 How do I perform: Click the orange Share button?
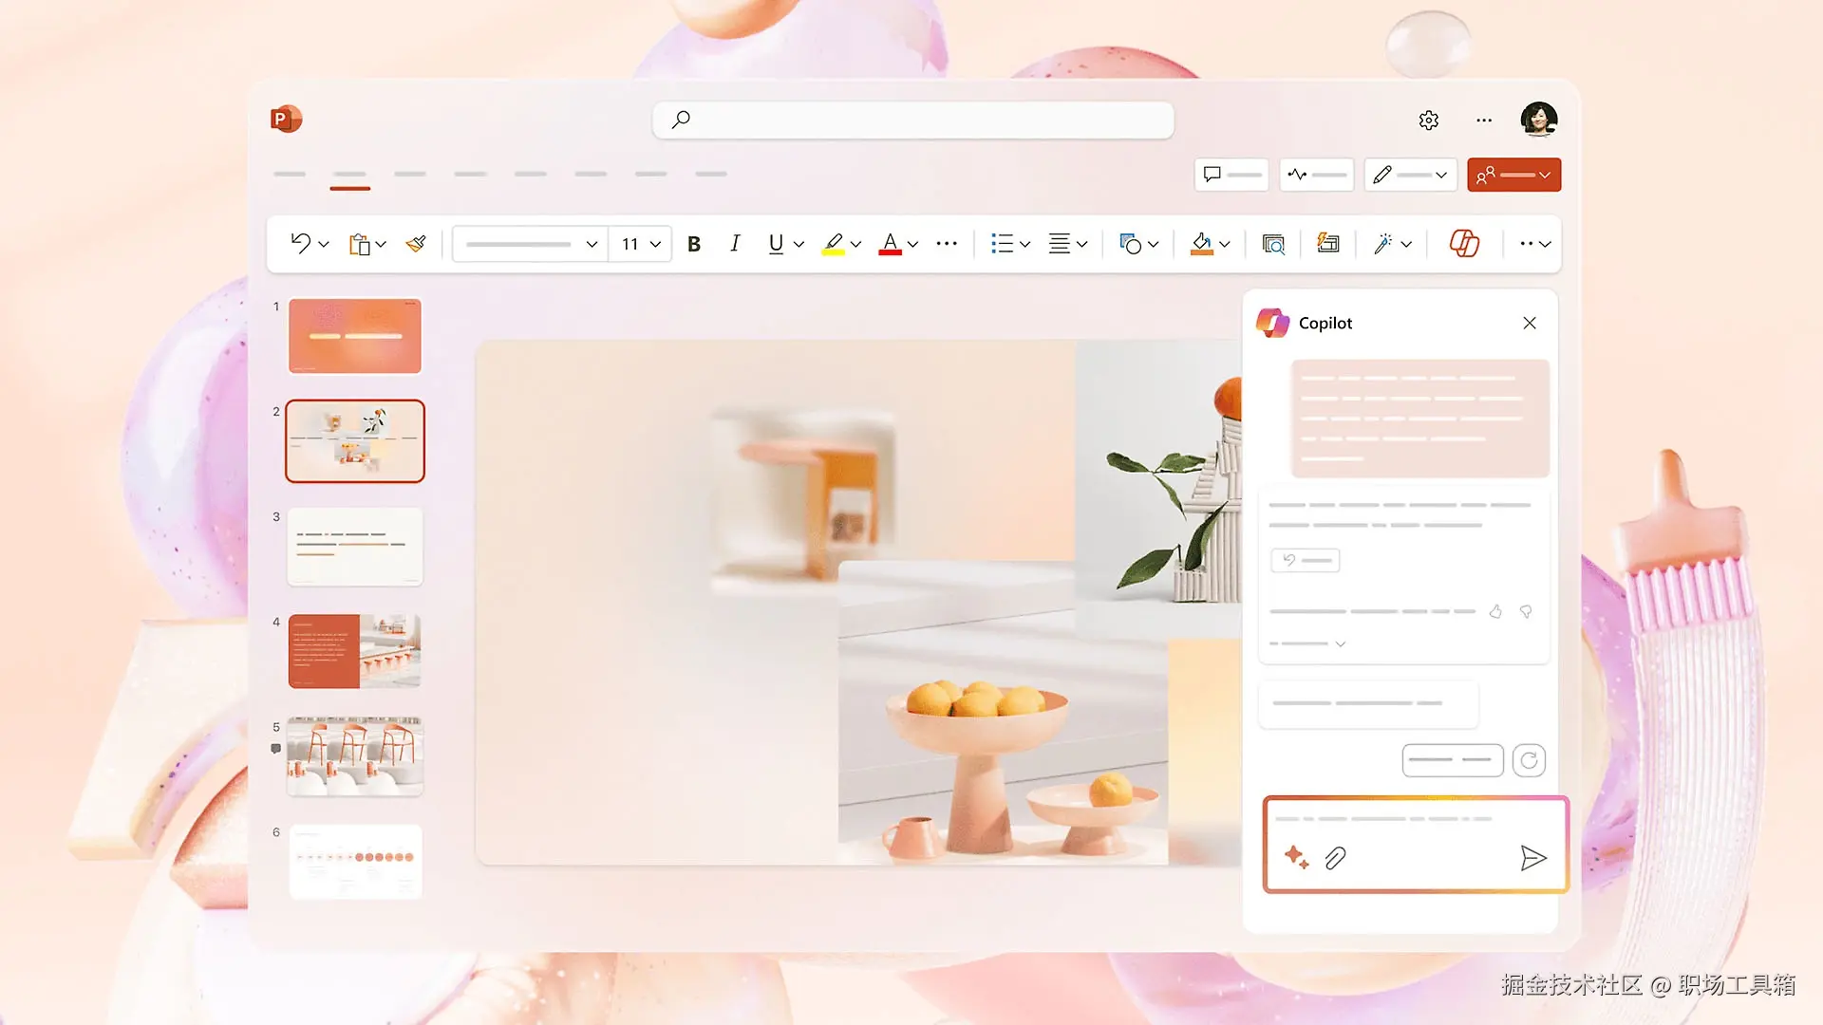1513,175
